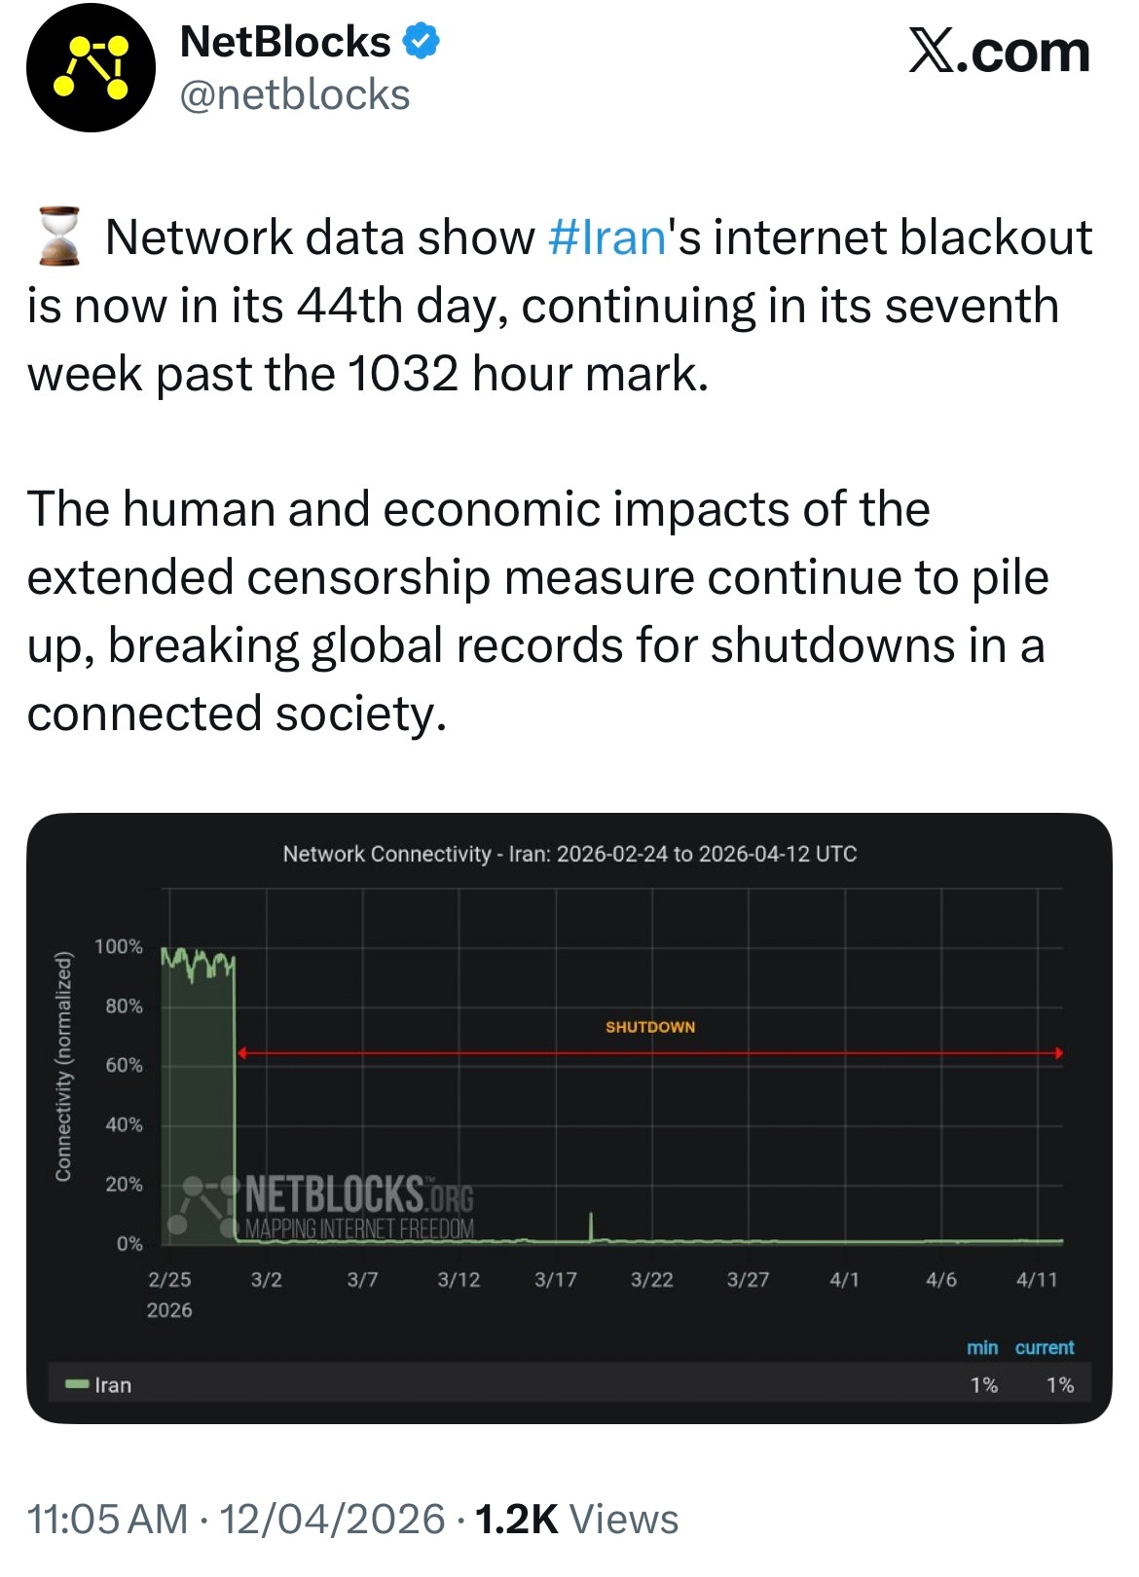Click the green Iran legend swatch
Screen dimensions: 1139x1577
pos(77,1384)
